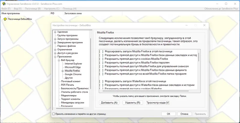Confirm settings with OK button

pyautogui.click(x=168, y=114)
